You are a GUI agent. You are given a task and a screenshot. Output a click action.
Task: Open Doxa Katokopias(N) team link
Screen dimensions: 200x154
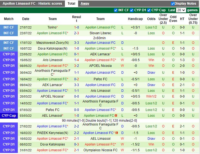coord(53,49)
